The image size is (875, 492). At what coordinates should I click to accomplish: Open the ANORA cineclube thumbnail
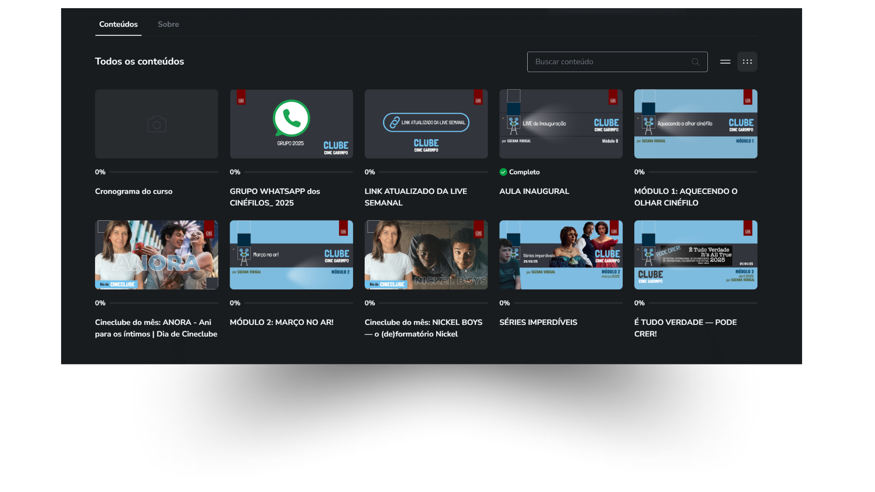[156, 255]
